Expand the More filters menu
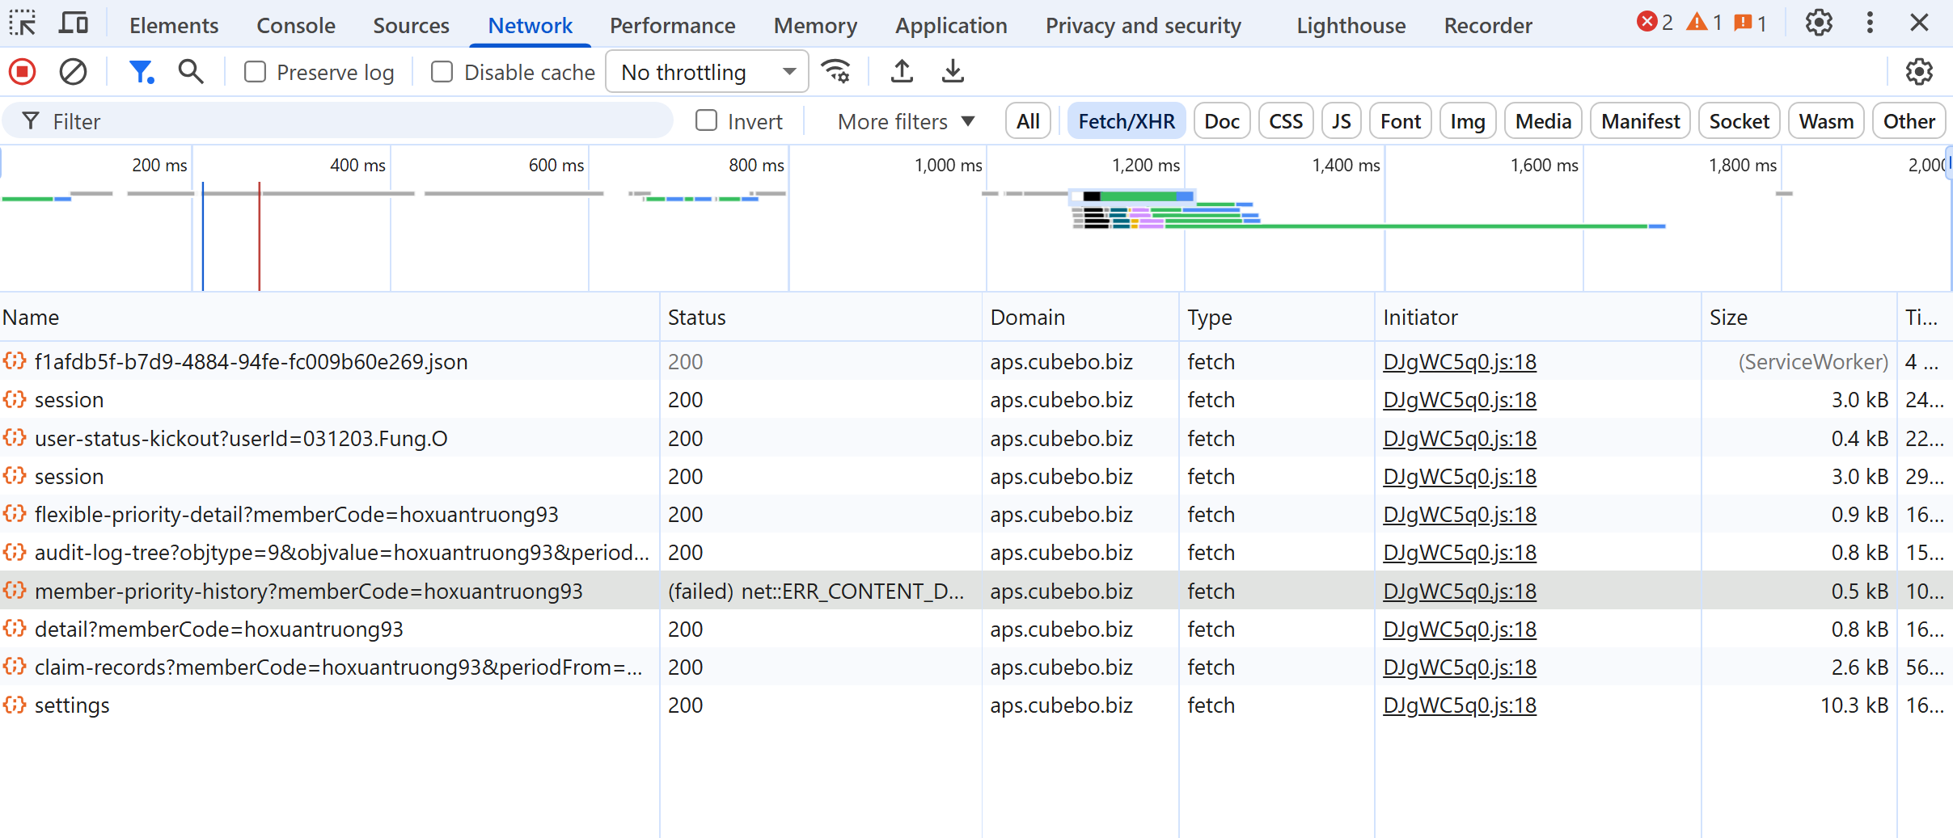 [906, 121]
